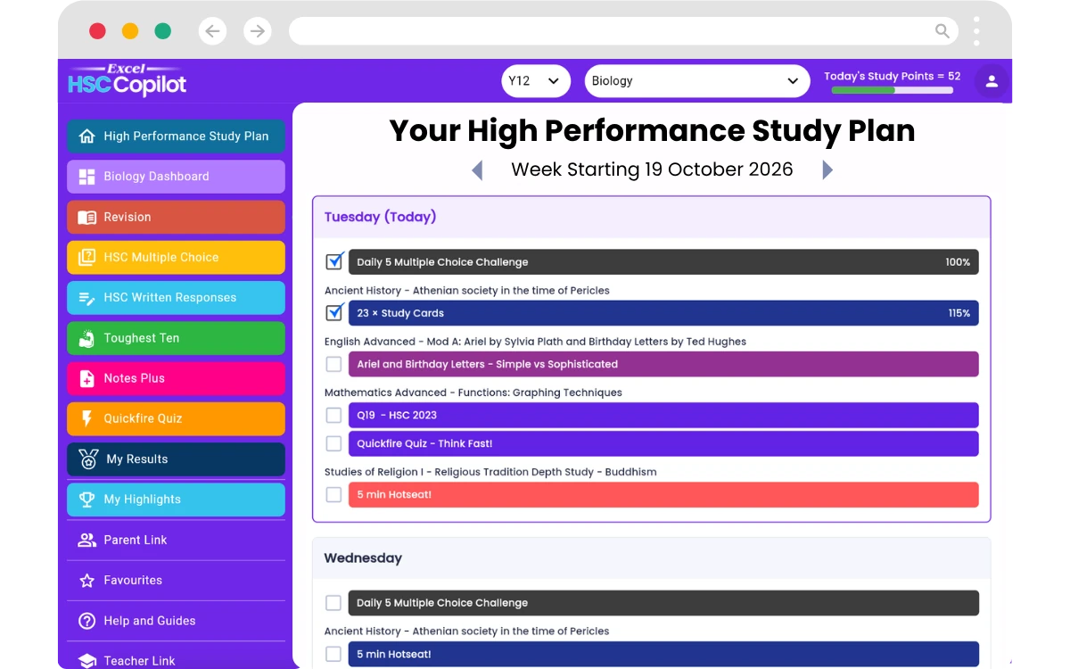Select Toughest Ten in the sidebar

(176, 338)
